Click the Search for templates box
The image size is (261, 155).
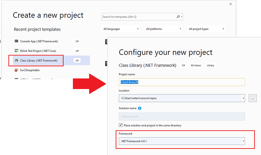142,17
